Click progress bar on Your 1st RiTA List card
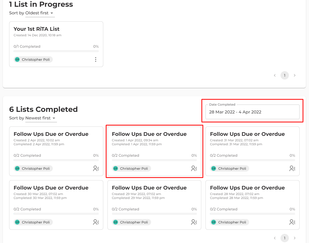 click(56, 51)
